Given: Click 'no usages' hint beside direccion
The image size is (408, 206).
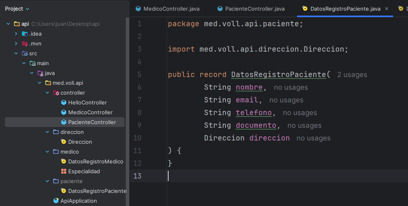Looking at the screenshot, I should point(313,138).
